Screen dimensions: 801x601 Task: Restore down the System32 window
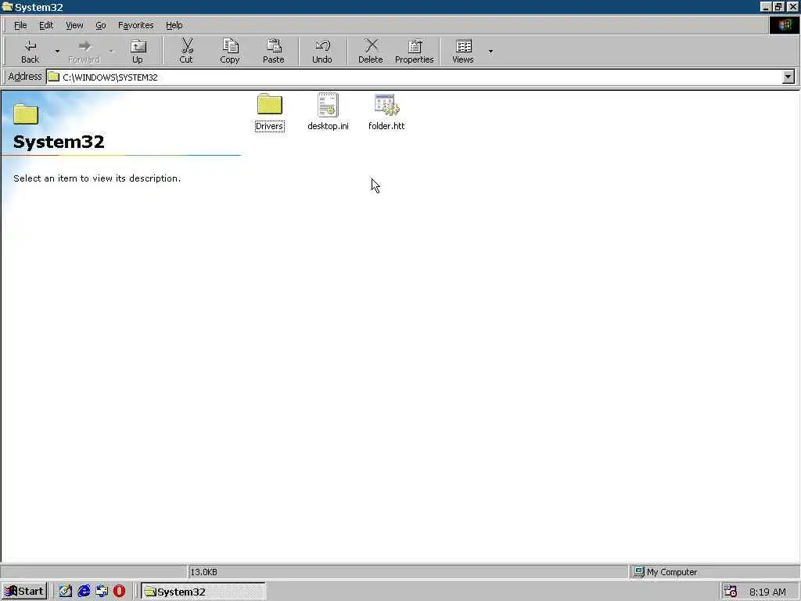pos(778,6)
